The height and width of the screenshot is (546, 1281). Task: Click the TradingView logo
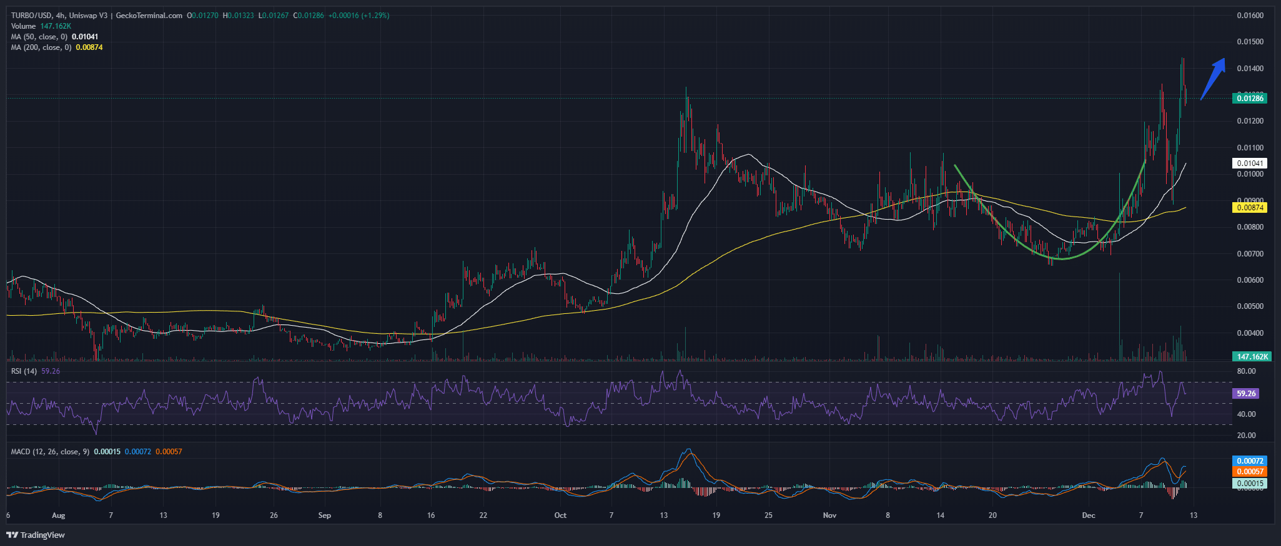36,535
